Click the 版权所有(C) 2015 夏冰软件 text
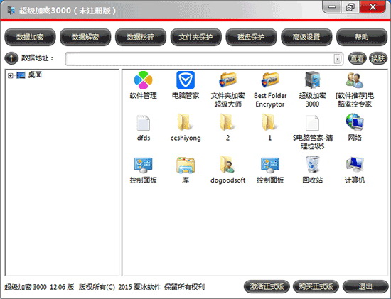391x299 pixels. click(119, 287)
